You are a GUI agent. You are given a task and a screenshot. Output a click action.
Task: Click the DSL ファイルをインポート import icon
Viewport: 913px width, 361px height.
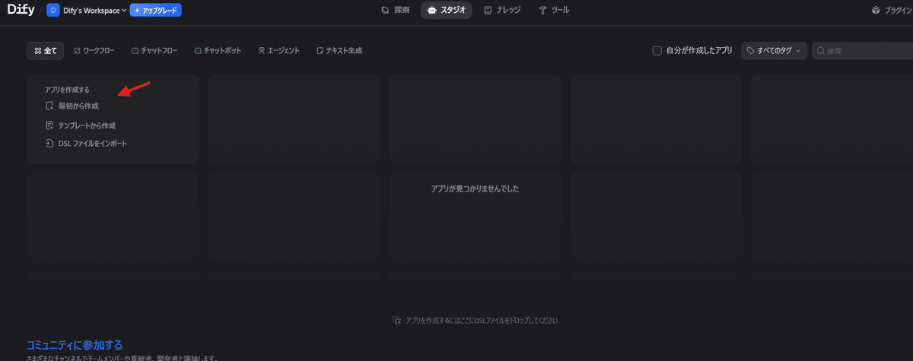coord(50,144)
